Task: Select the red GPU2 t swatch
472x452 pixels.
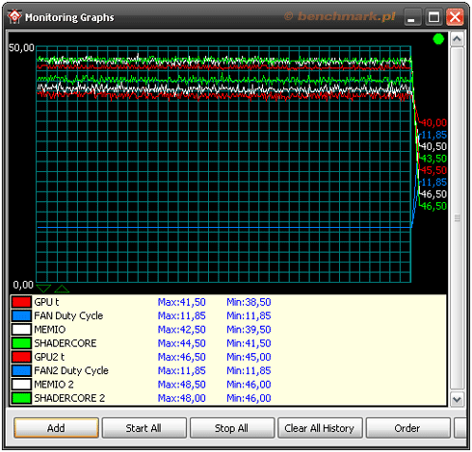Action: [21, 357]
